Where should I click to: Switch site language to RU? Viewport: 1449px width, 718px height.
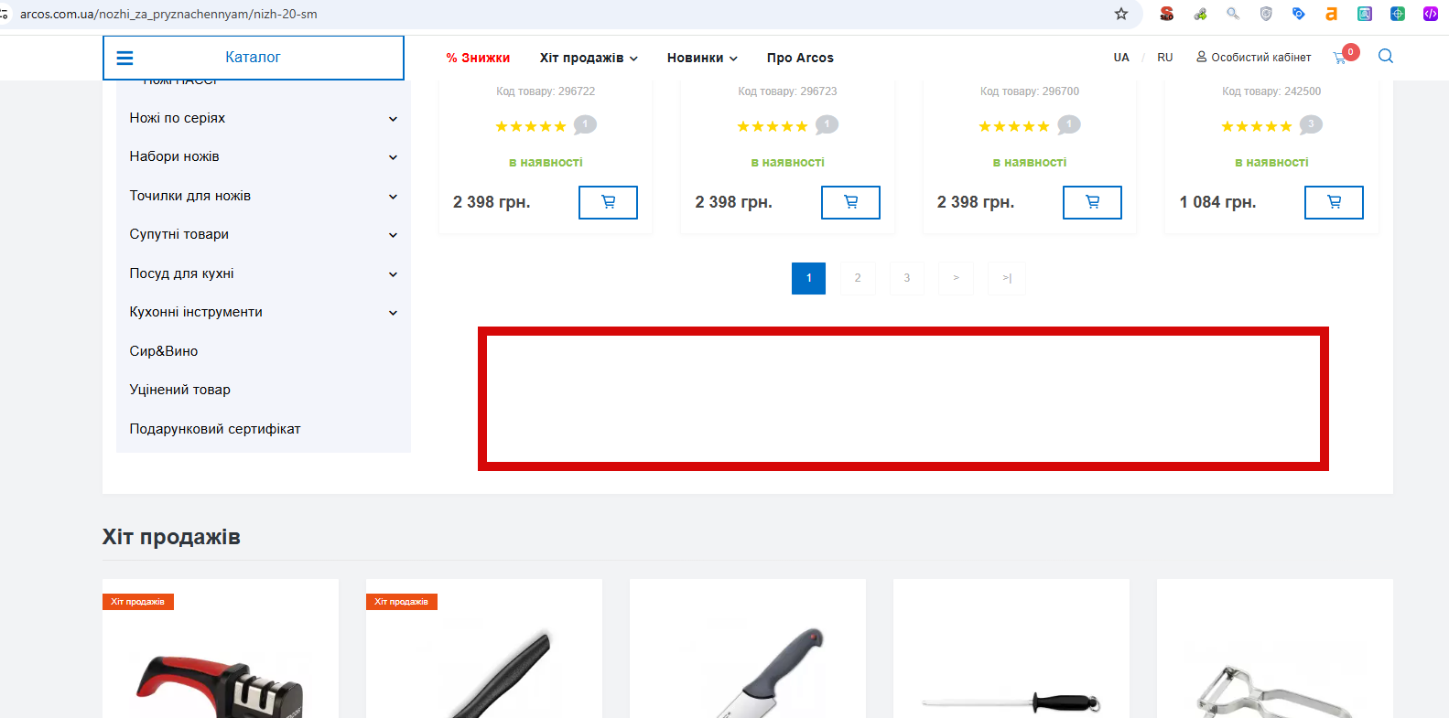point(1165,58)
